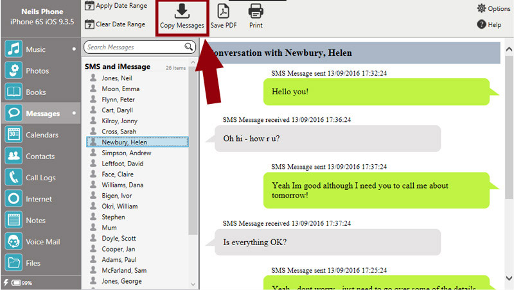Click the Copy Messages label
Screen dimensions: 514x290
point(182,25)
